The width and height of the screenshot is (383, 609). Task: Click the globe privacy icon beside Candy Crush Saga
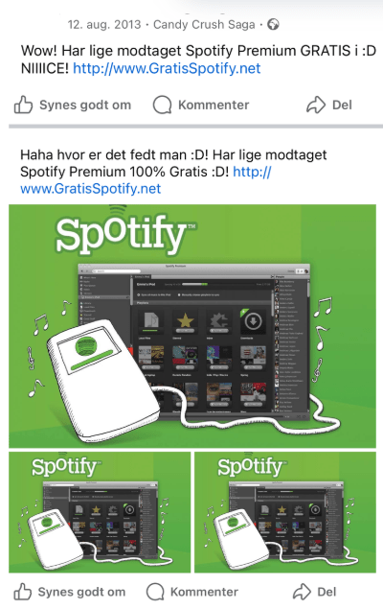tap(273, 25)
